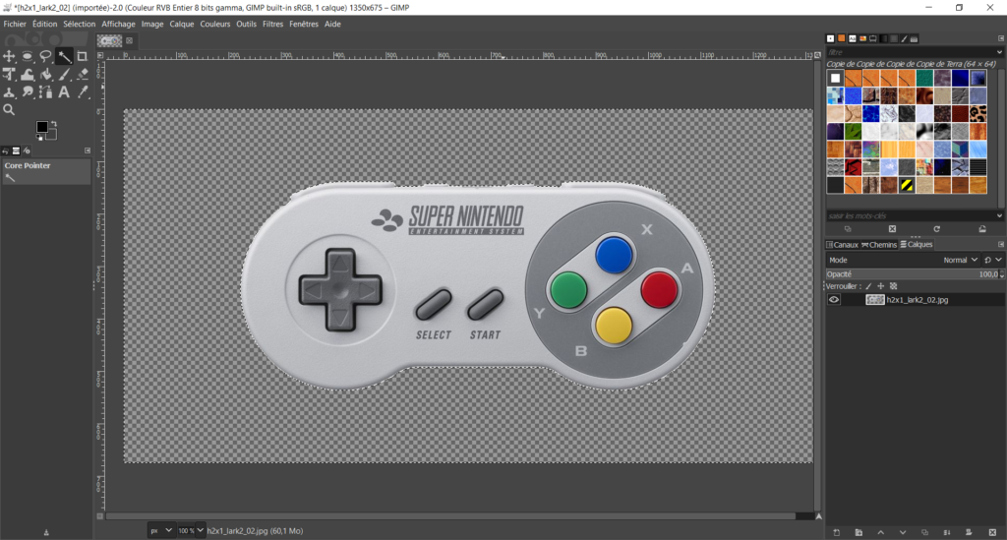1007x540 pixels.
Task: Duplicate the selected pattern
Action: pyautogui.click(x=848, y=229)
